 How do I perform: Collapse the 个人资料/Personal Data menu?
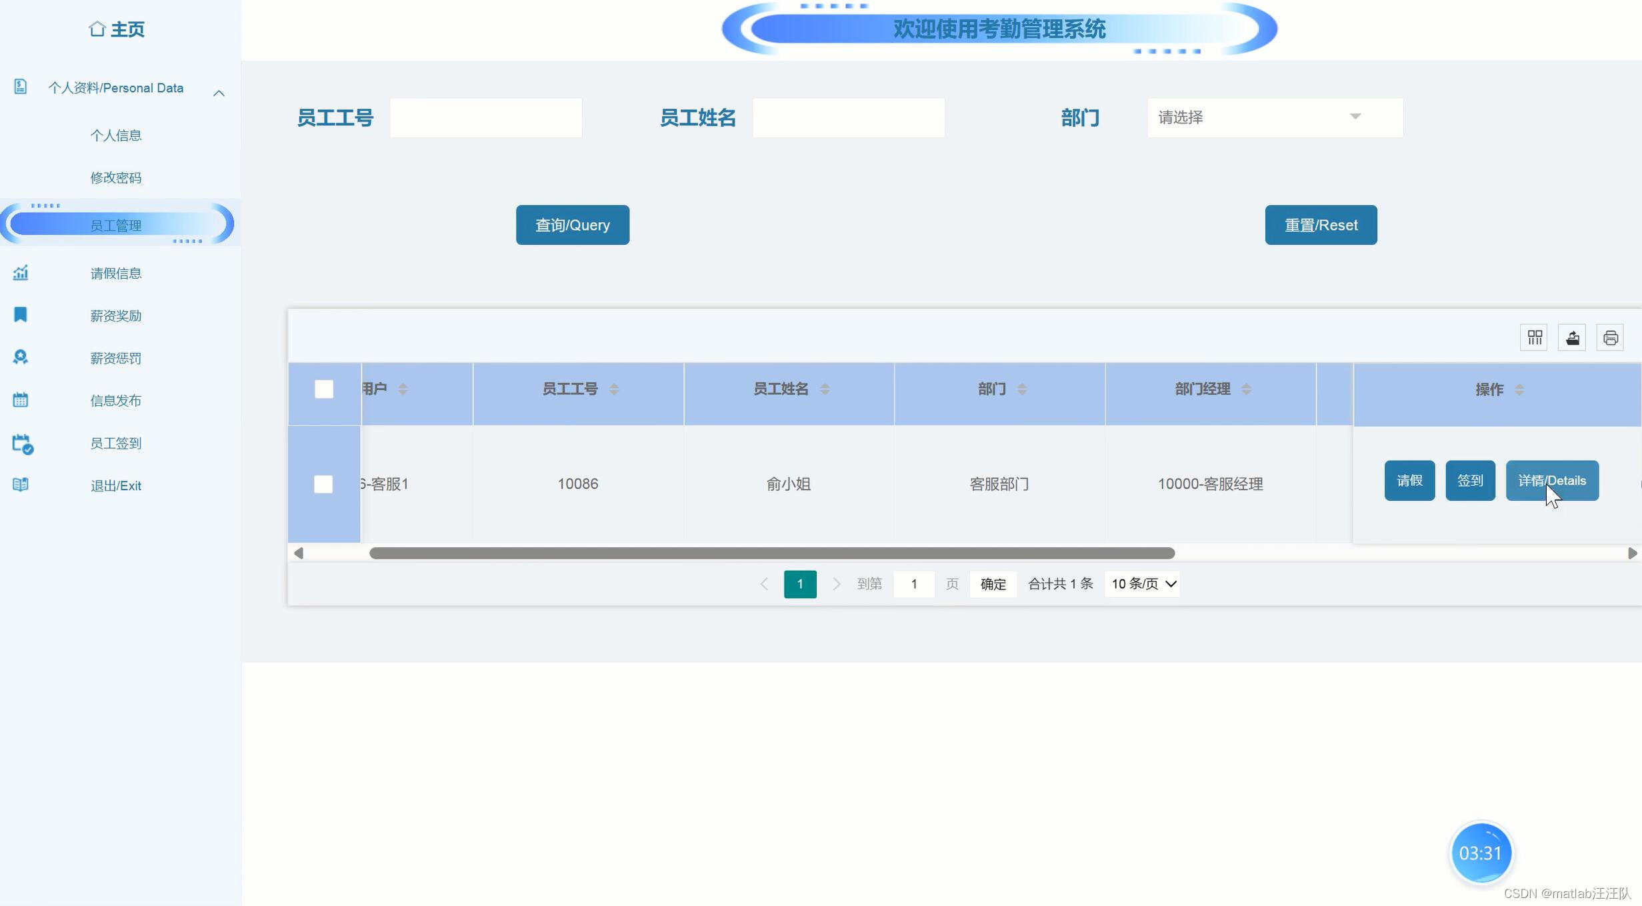click(219, 93)
